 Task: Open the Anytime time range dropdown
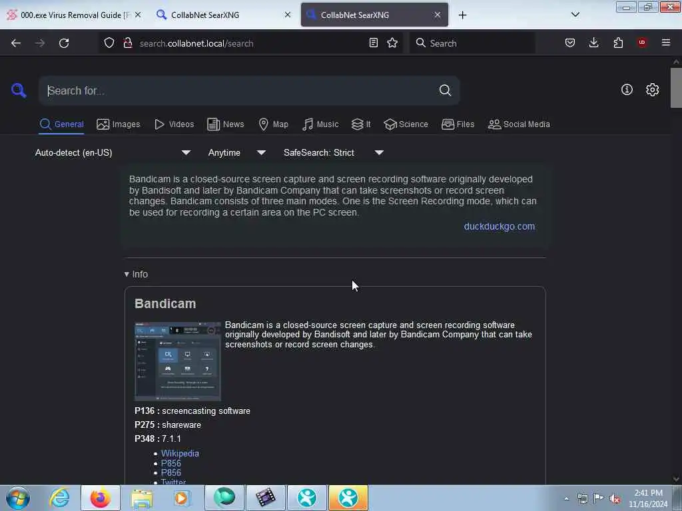(x=236, y=152)
